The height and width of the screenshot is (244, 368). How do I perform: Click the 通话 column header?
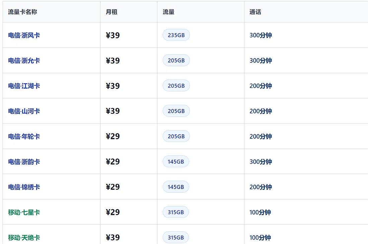pyautogui.click(x=255, y=12)
